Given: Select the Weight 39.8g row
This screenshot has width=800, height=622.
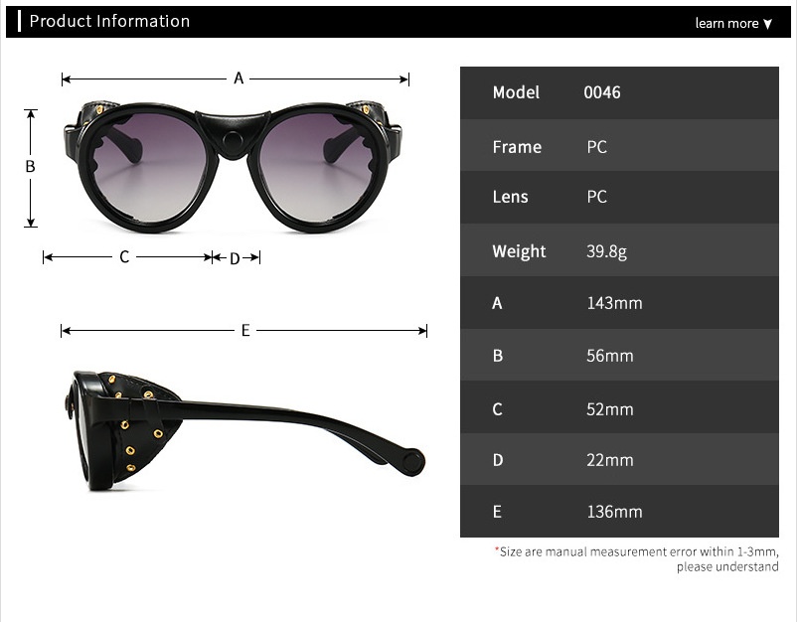Looking at the screenshot, I should click(x=619, y=250).
